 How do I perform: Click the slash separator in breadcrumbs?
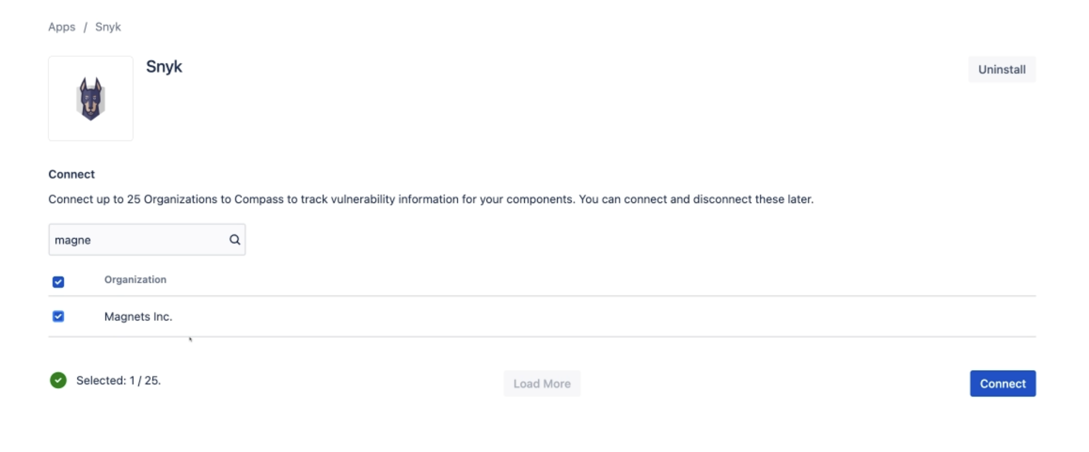point(85,27)
